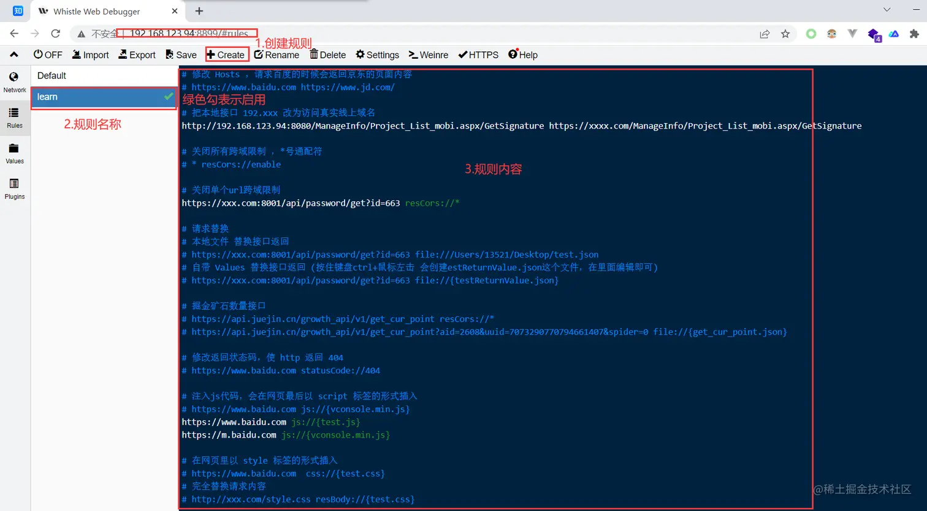Close the Whistle Web Debugger tab
Viewport: 927px width, 511px height.
coord(175,11)
